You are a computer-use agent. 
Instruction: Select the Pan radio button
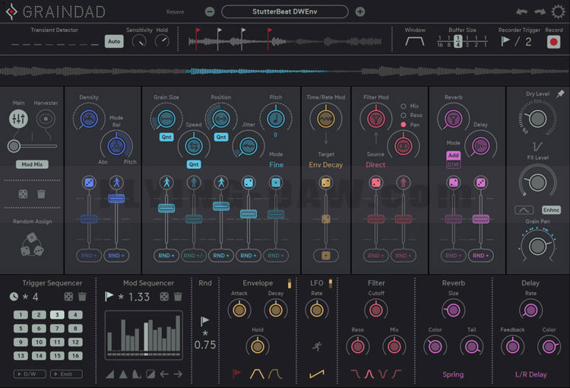(x=403, y=125)
